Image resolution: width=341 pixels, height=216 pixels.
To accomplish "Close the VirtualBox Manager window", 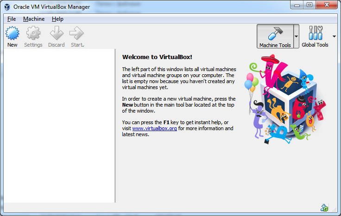I will (x=327, y=5).
